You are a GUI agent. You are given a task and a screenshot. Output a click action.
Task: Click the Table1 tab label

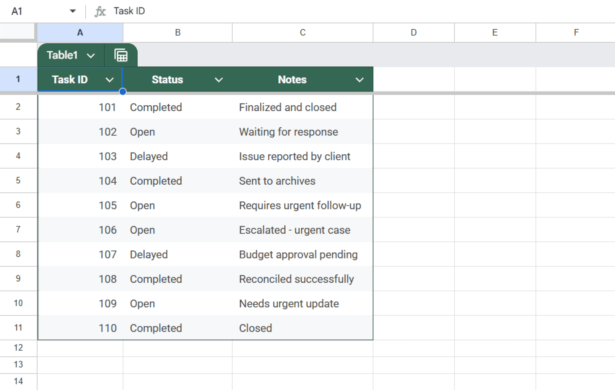tap(62, 55)
